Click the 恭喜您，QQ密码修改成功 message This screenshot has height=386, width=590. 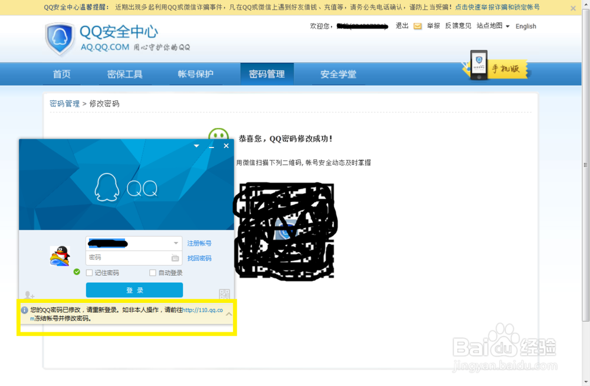pos(286,139)
